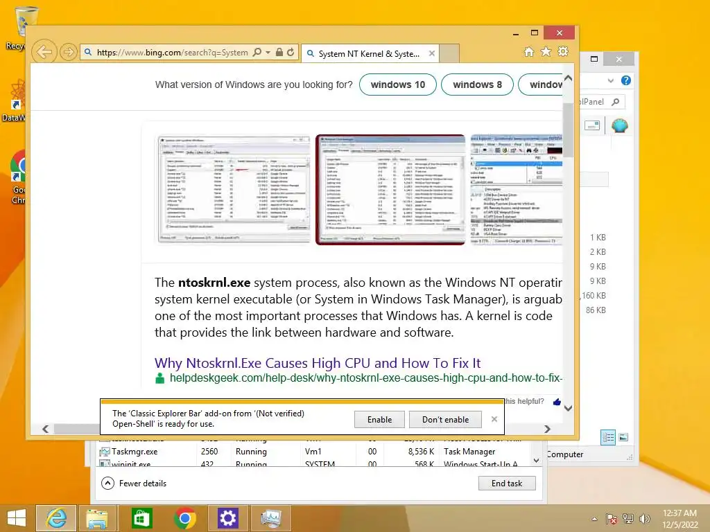Switch to large icons view in Control Panel window
The image size is (710, 532).
(623, 437)
